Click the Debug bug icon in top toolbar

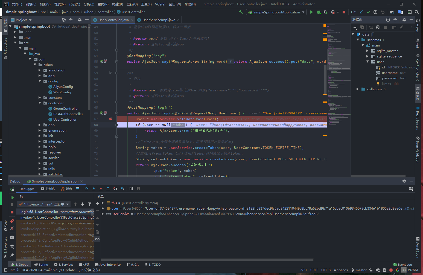pos(319,12)
